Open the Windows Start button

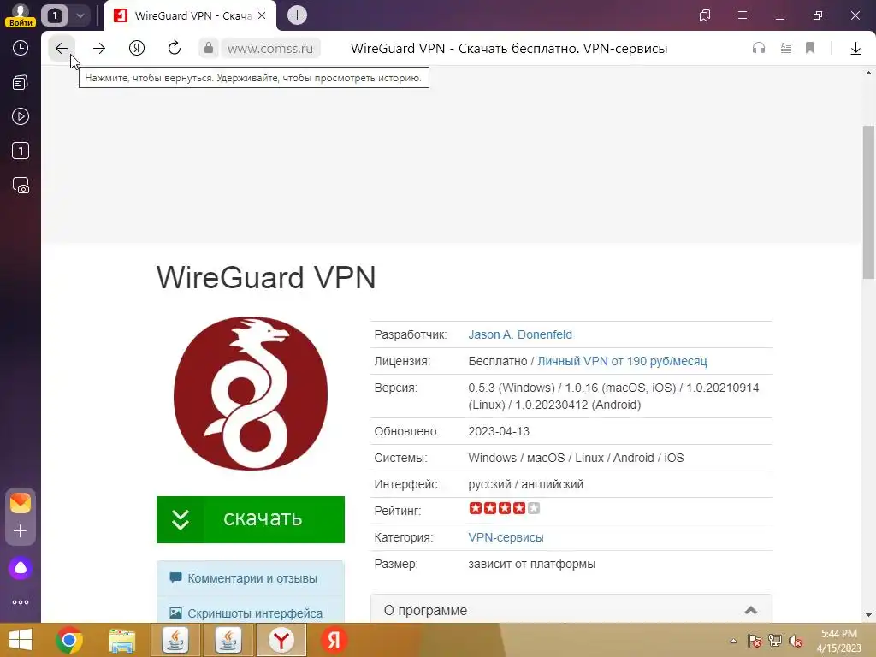21,640
